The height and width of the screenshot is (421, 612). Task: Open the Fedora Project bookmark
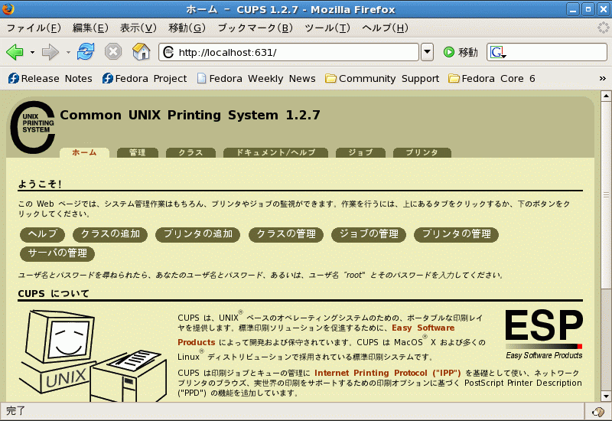coord(145,79)
